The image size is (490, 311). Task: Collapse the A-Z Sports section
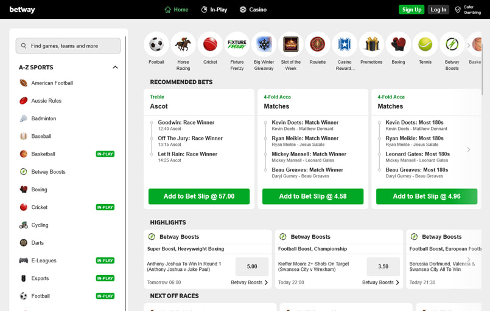[x=115, y=67]
